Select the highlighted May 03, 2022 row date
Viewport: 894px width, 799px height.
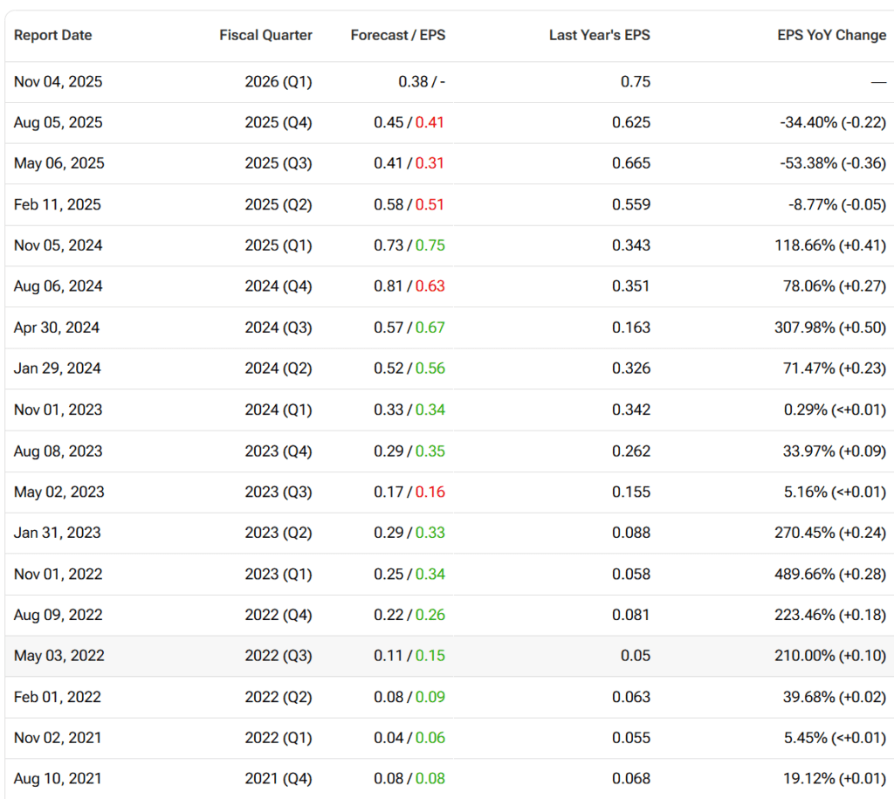[58, 656]
